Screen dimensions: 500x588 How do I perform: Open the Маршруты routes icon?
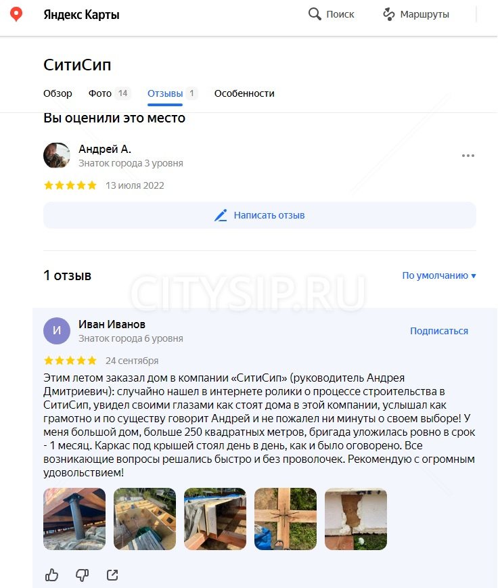point(388,14)
